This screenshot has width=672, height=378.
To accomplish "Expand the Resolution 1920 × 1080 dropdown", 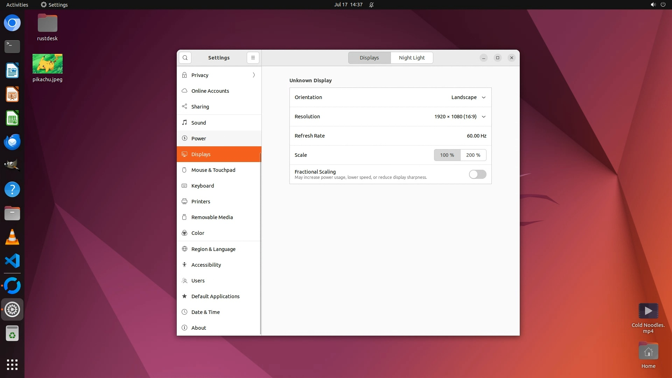I will pyautogui.click(x=460, y=117).
